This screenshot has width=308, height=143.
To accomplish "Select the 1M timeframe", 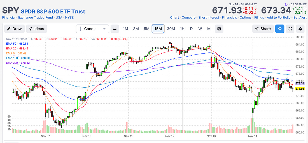I will [x=125, y=29].
